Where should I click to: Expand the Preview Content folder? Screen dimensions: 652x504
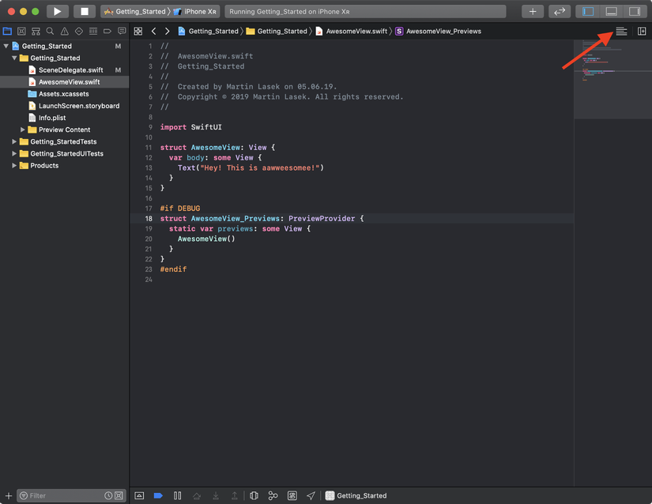[x=23, y=130]
